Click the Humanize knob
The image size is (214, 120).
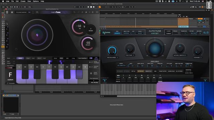pyautogui.click(x=198, y=51)
